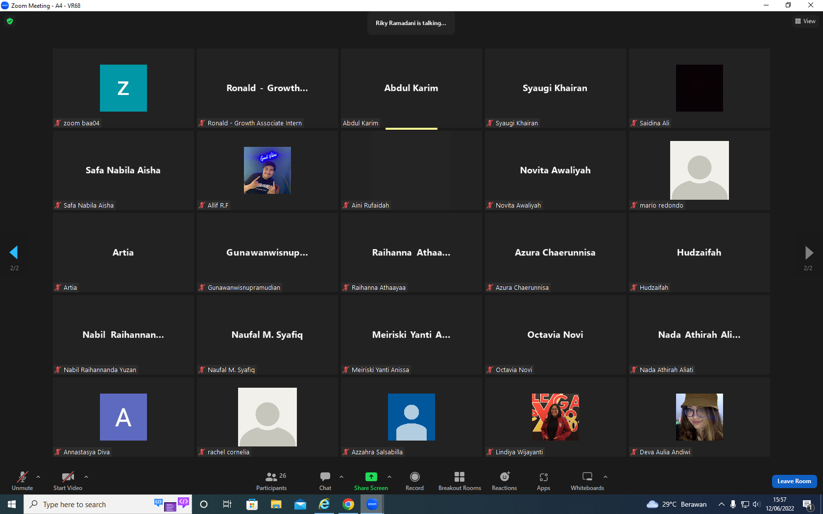Open Whiteboards
823x514 pixels.
click(587, 481)
